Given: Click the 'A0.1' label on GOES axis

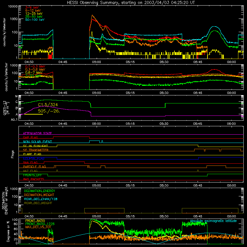Looking at the screenshot, I should (x=14, y=119).
